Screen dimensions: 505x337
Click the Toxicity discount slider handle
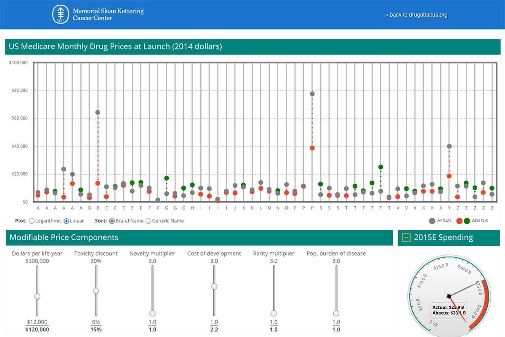tap(96, 291)
